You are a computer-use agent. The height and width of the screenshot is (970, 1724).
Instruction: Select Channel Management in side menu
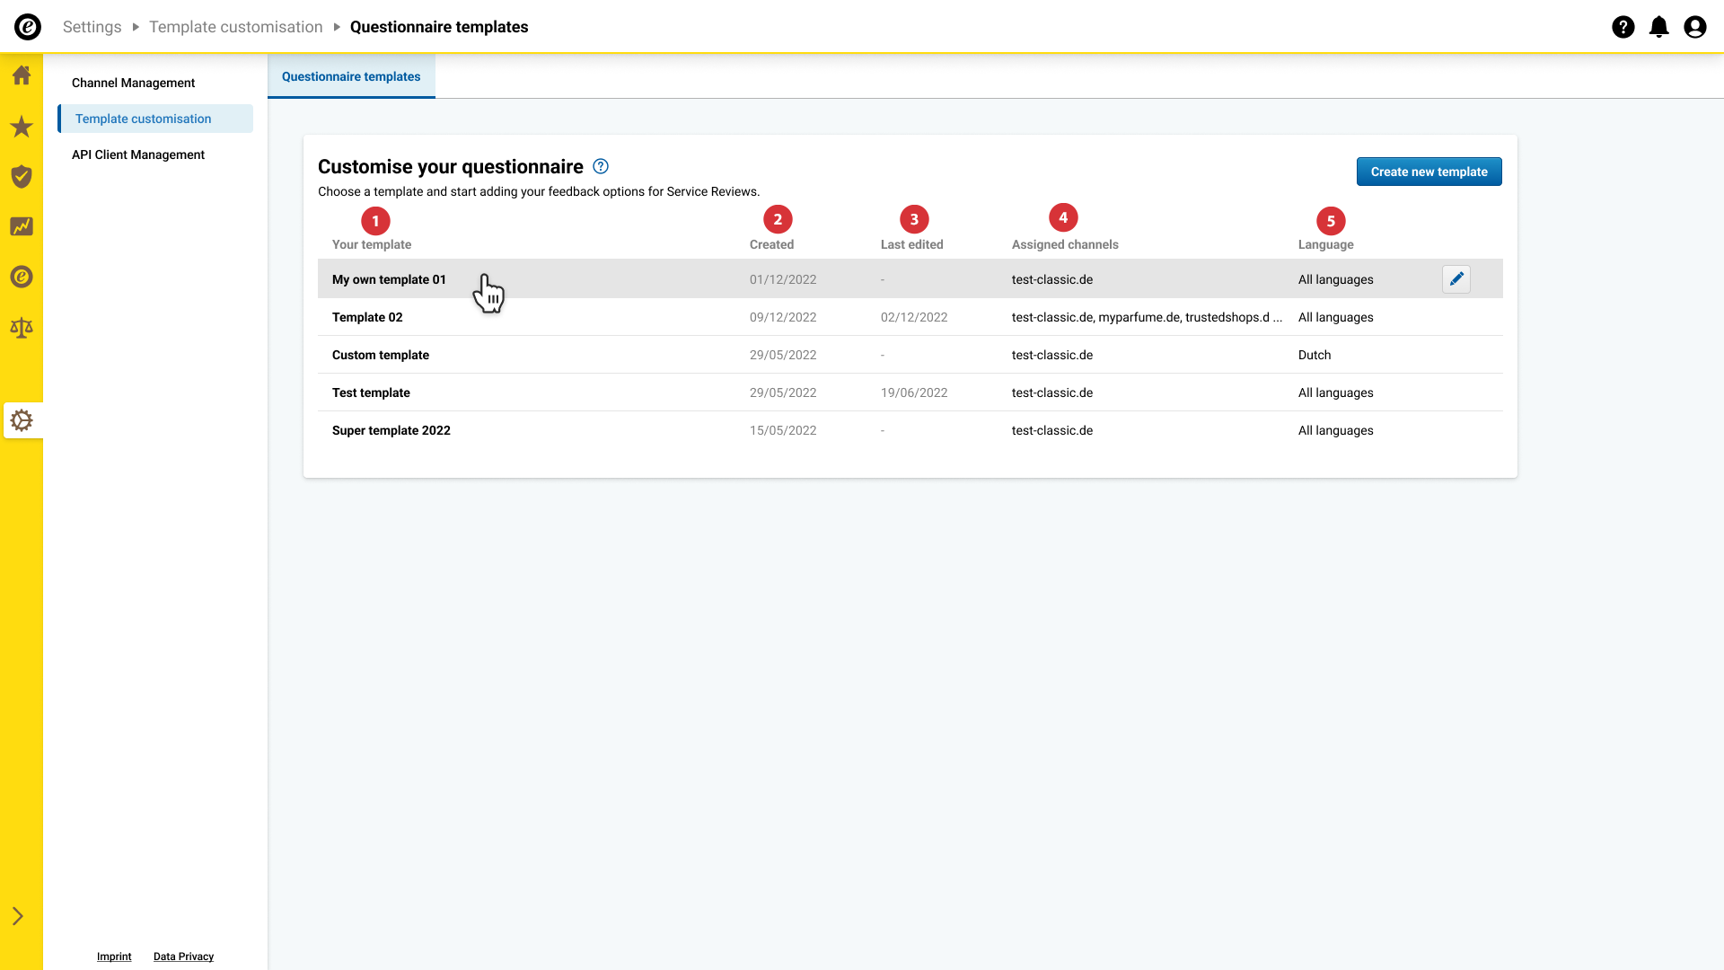[x=133, y=83]
